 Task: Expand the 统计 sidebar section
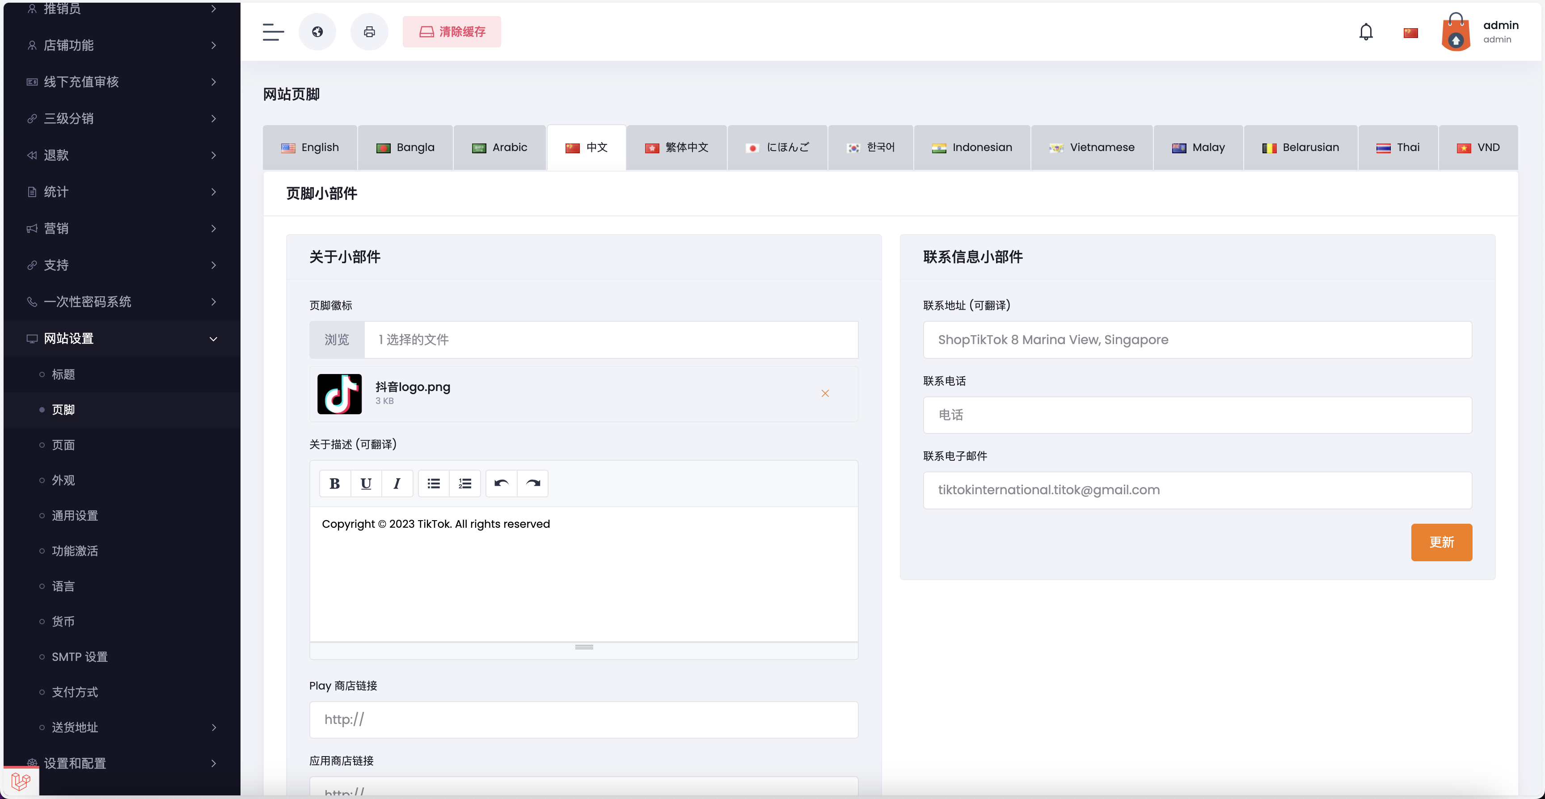120,192
